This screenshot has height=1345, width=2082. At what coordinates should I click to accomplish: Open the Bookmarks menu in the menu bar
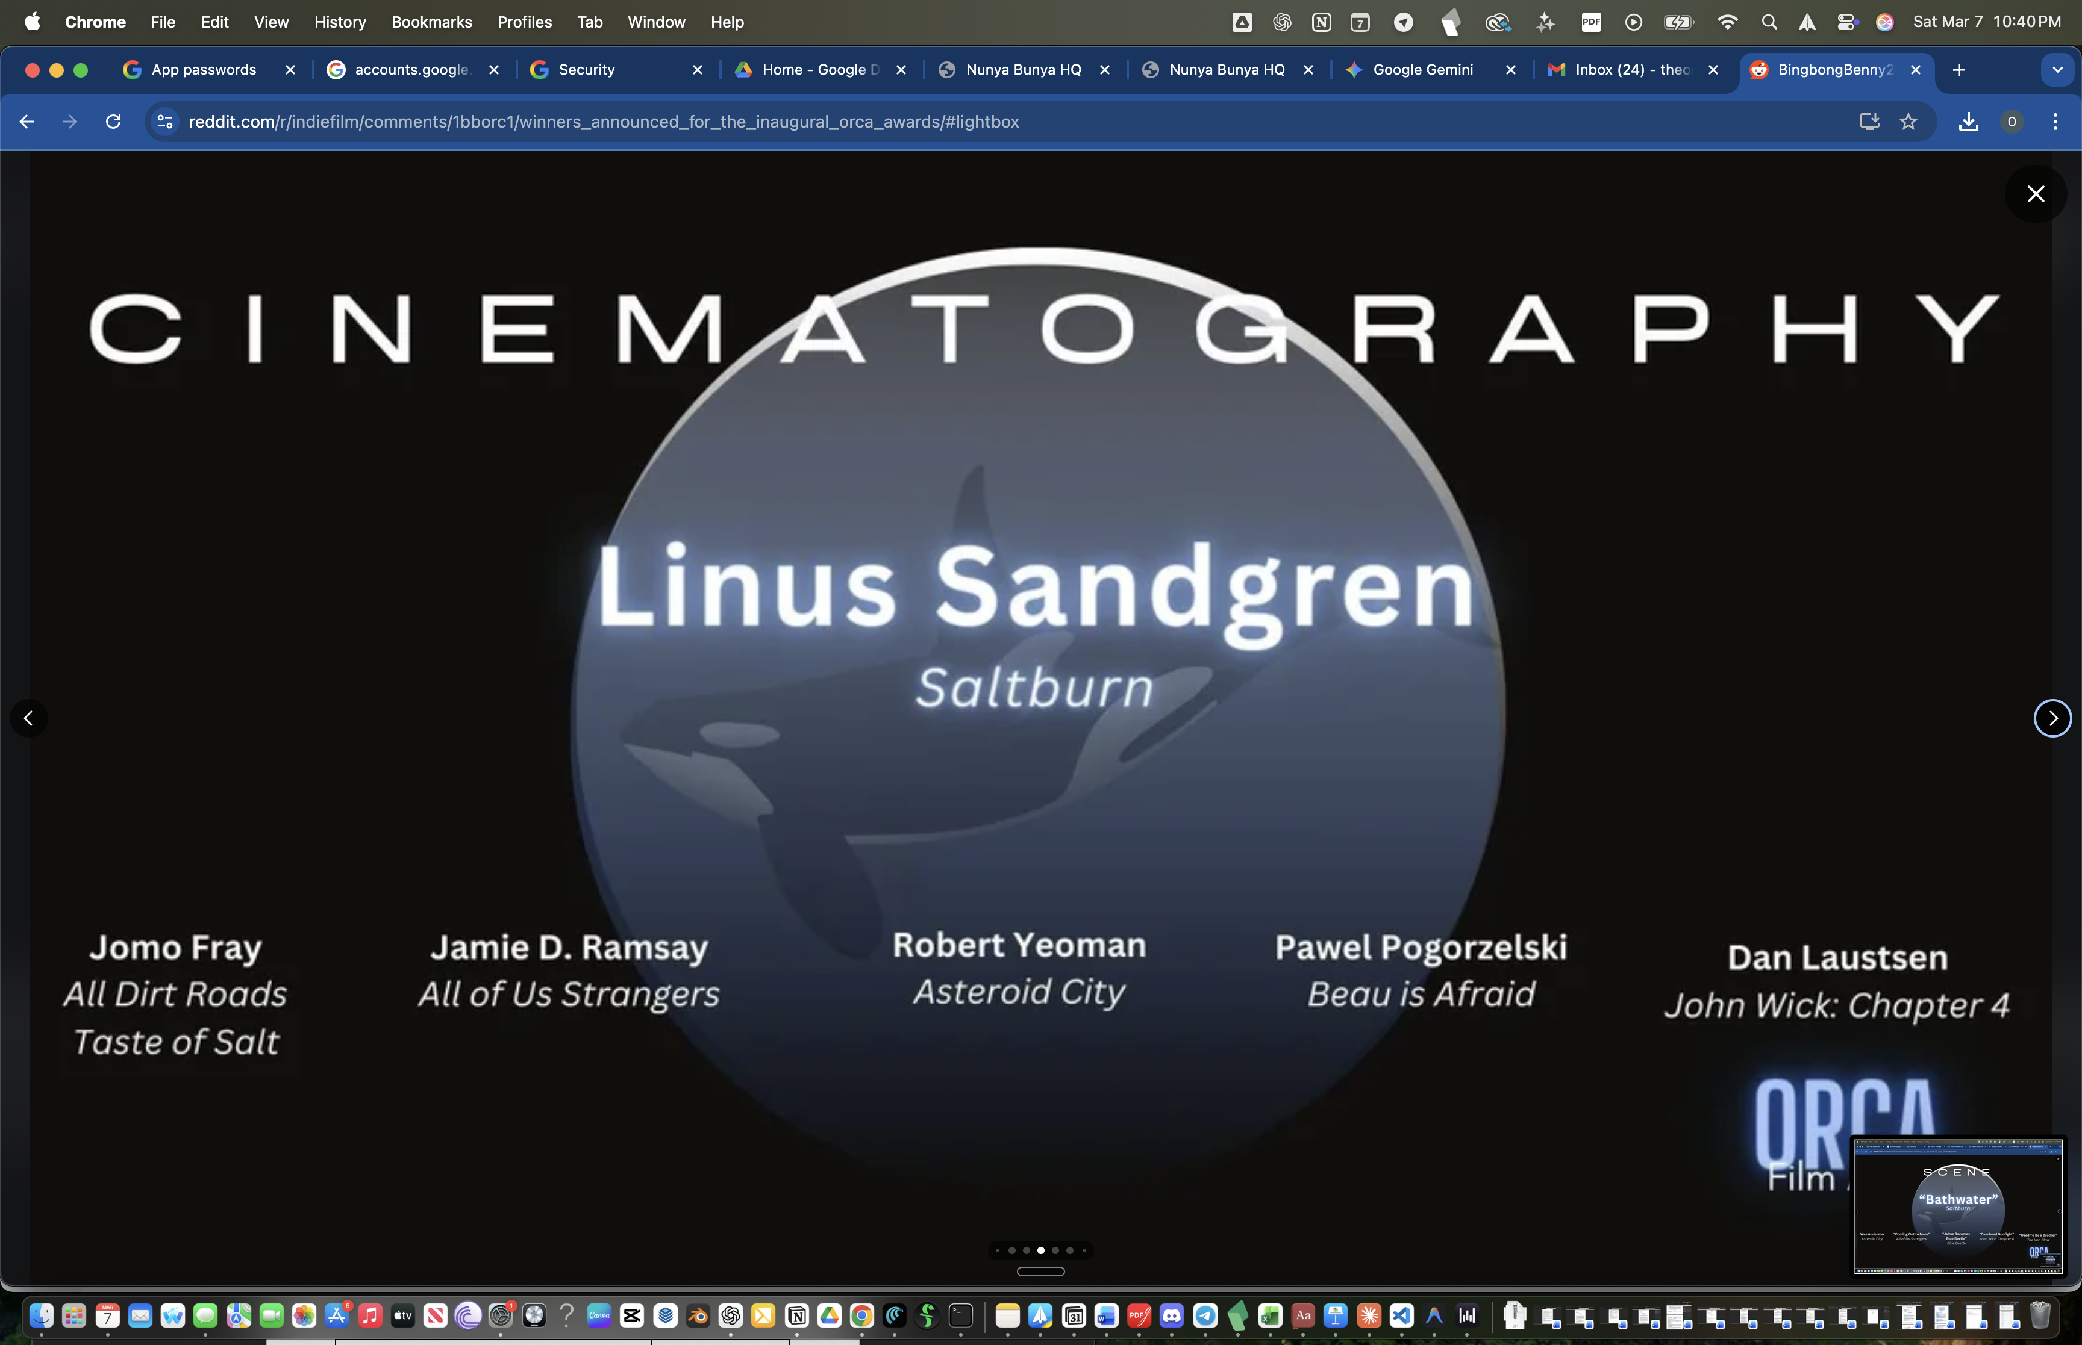coord(431,22)
